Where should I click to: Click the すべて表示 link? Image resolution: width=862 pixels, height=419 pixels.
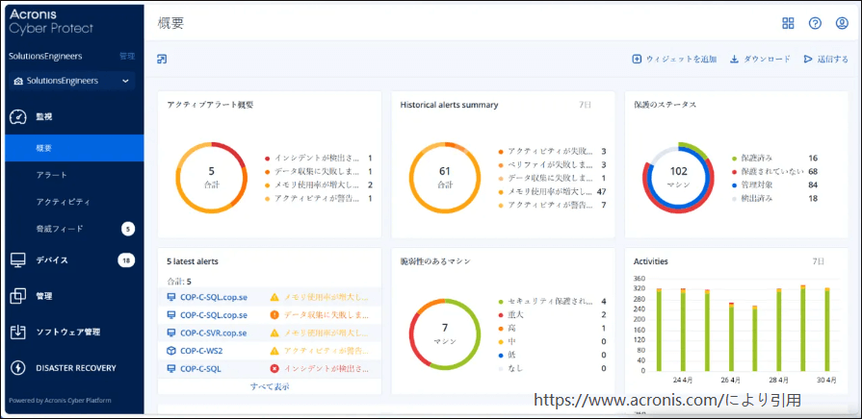270,386
